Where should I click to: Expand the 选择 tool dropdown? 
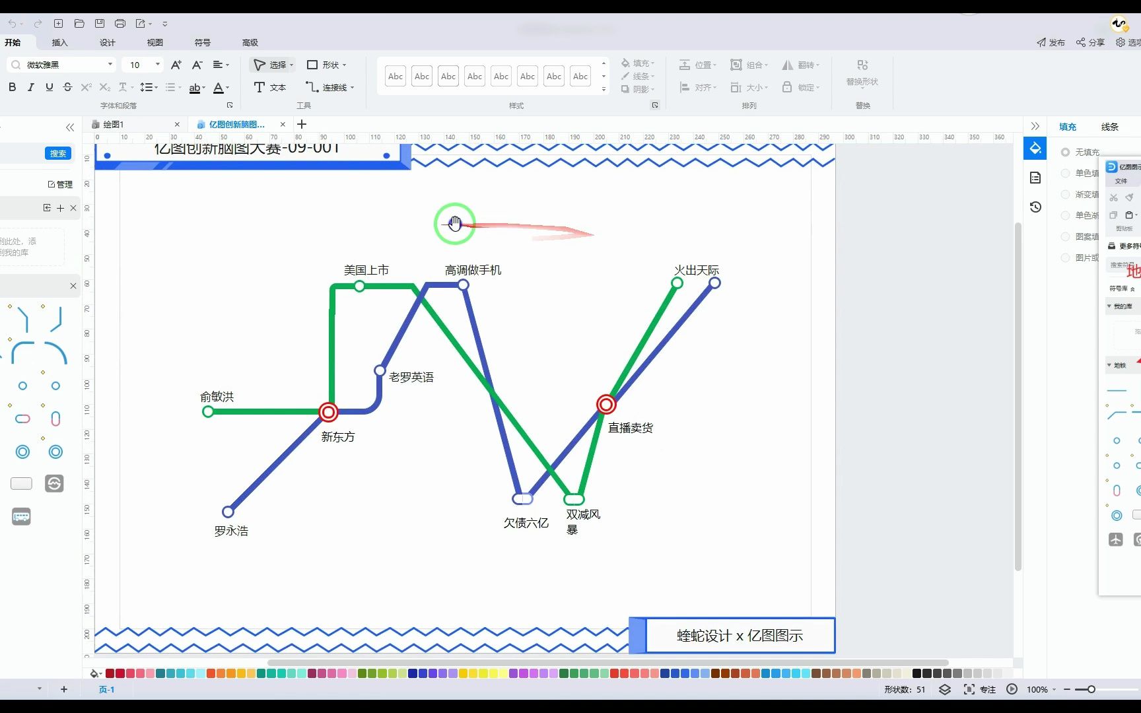coord(291,65)
